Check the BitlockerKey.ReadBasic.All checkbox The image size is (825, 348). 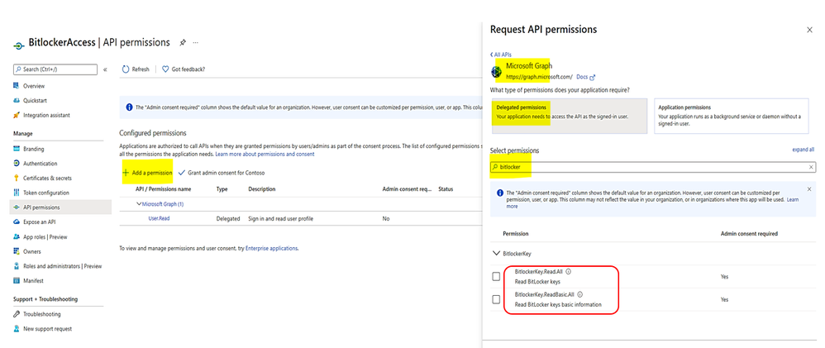(x=496, y=299)
